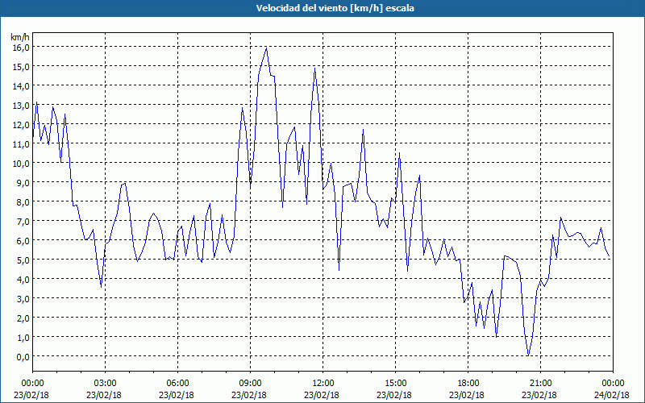
Task: Select the 14,0 y-axis value
Action: coord(23,86)
